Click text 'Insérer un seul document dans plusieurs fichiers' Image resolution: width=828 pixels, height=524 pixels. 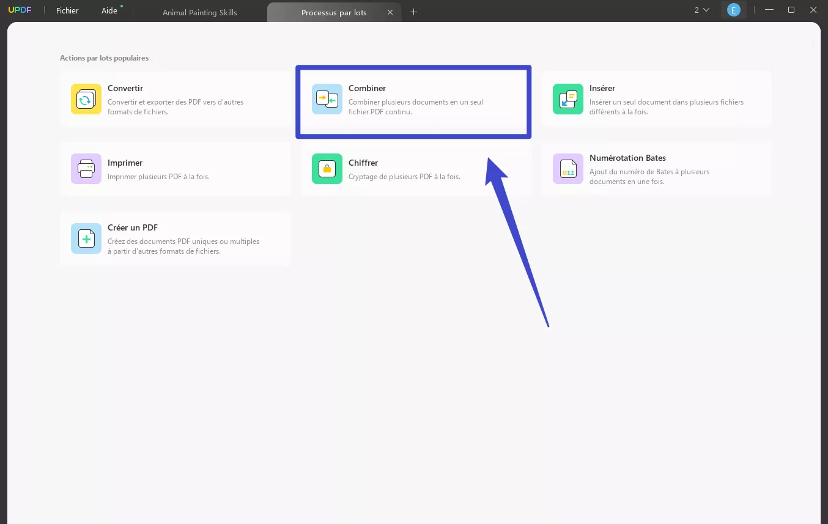pyautogui.click(x=667, y=102)
